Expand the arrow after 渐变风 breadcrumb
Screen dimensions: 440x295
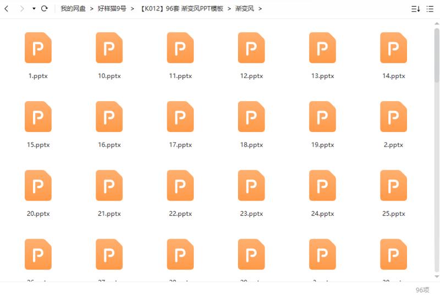click(x=260, y=9)
